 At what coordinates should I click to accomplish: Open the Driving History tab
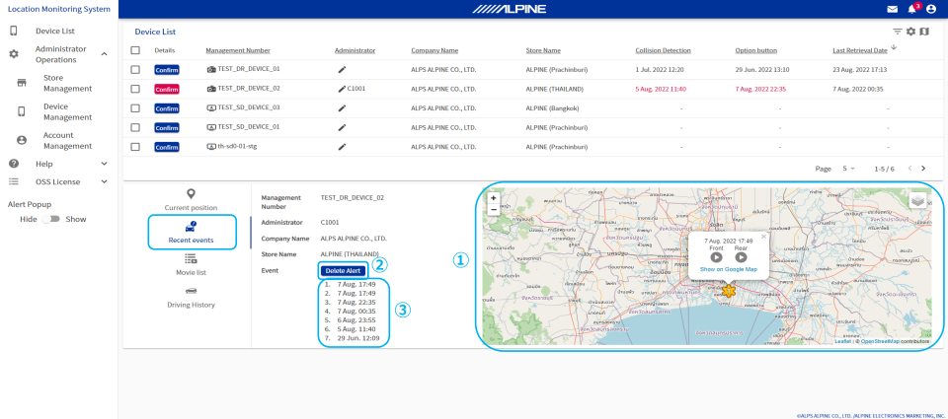pyautogui.click(x=191, y=297)
